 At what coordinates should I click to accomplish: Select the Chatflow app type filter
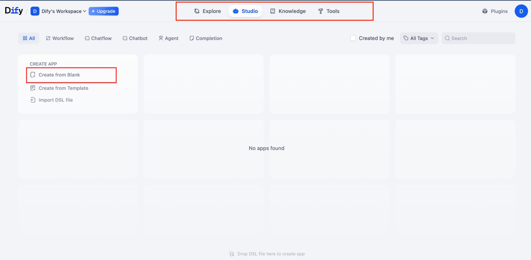click(98, 38)
